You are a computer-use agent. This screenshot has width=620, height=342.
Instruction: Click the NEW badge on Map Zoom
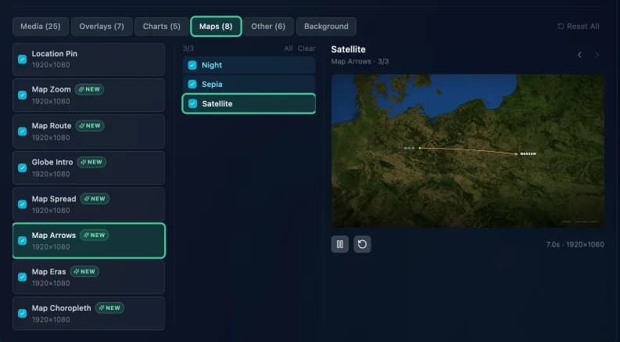point(90,89)
